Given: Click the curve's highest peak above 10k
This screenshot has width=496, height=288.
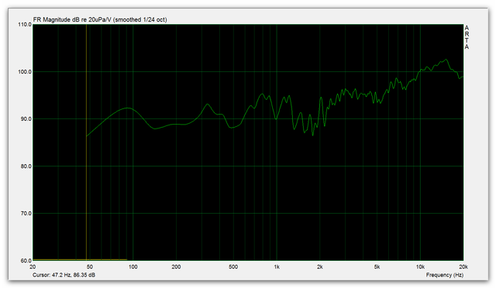Looking at the screenshot, I should [x=446, y=60].
